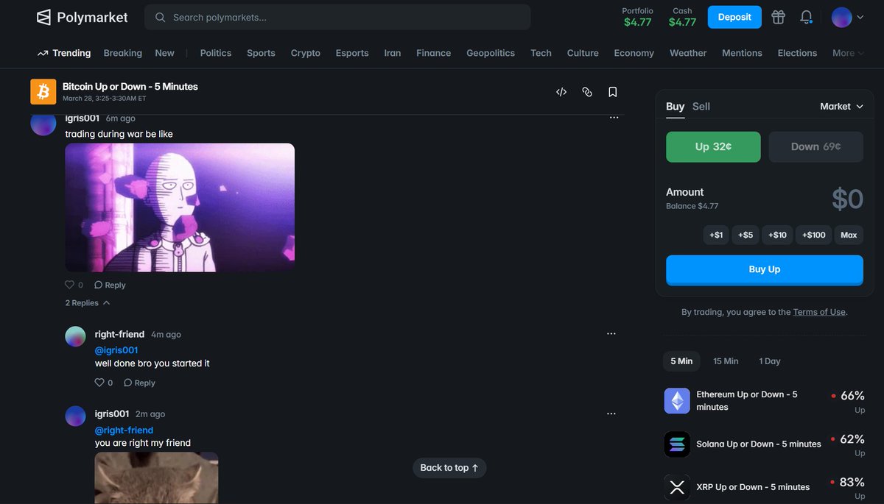884x504 pixels.
Task: Click the Buy Up button
Action: tap(765, 269)
